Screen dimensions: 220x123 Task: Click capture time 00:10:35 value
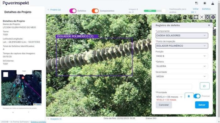pyautogui.click(x=7, y=56)
